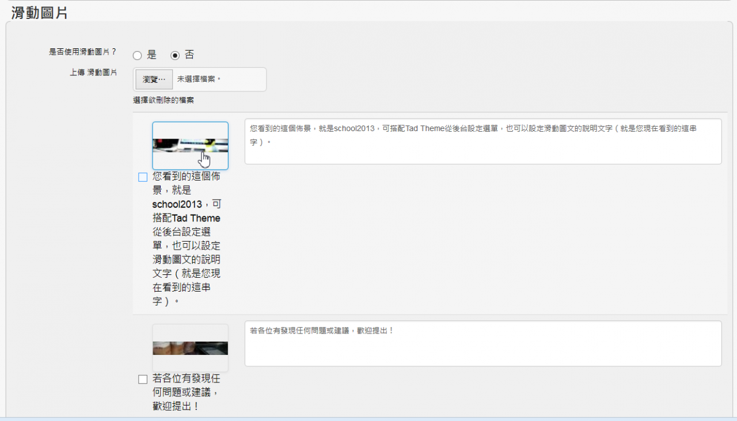Check the delete box for the 若各位有發現 slide
737x421 pixels.
(x=143, y=380)
